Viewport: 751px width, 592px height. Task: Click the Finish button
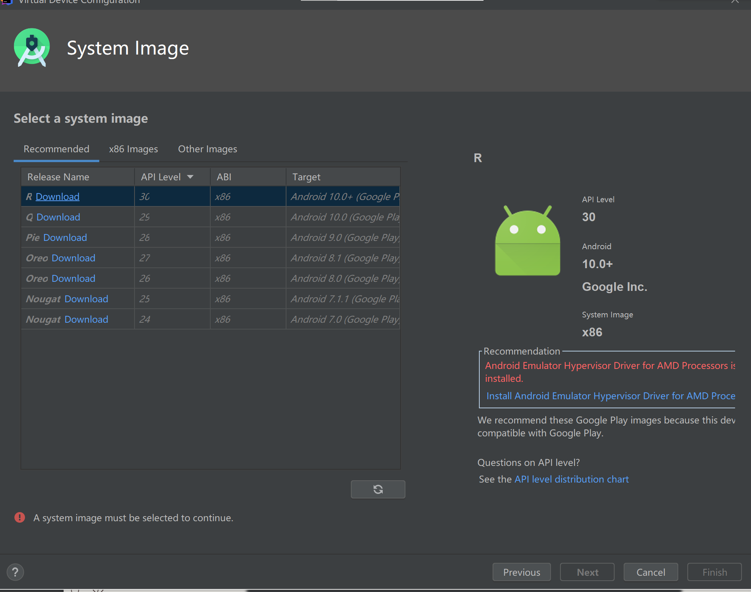coord(715,572)
